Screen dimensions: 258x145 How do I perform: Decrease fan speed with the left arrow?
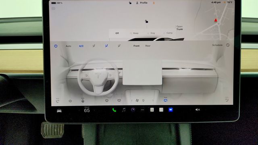click(x=131, y=100)
